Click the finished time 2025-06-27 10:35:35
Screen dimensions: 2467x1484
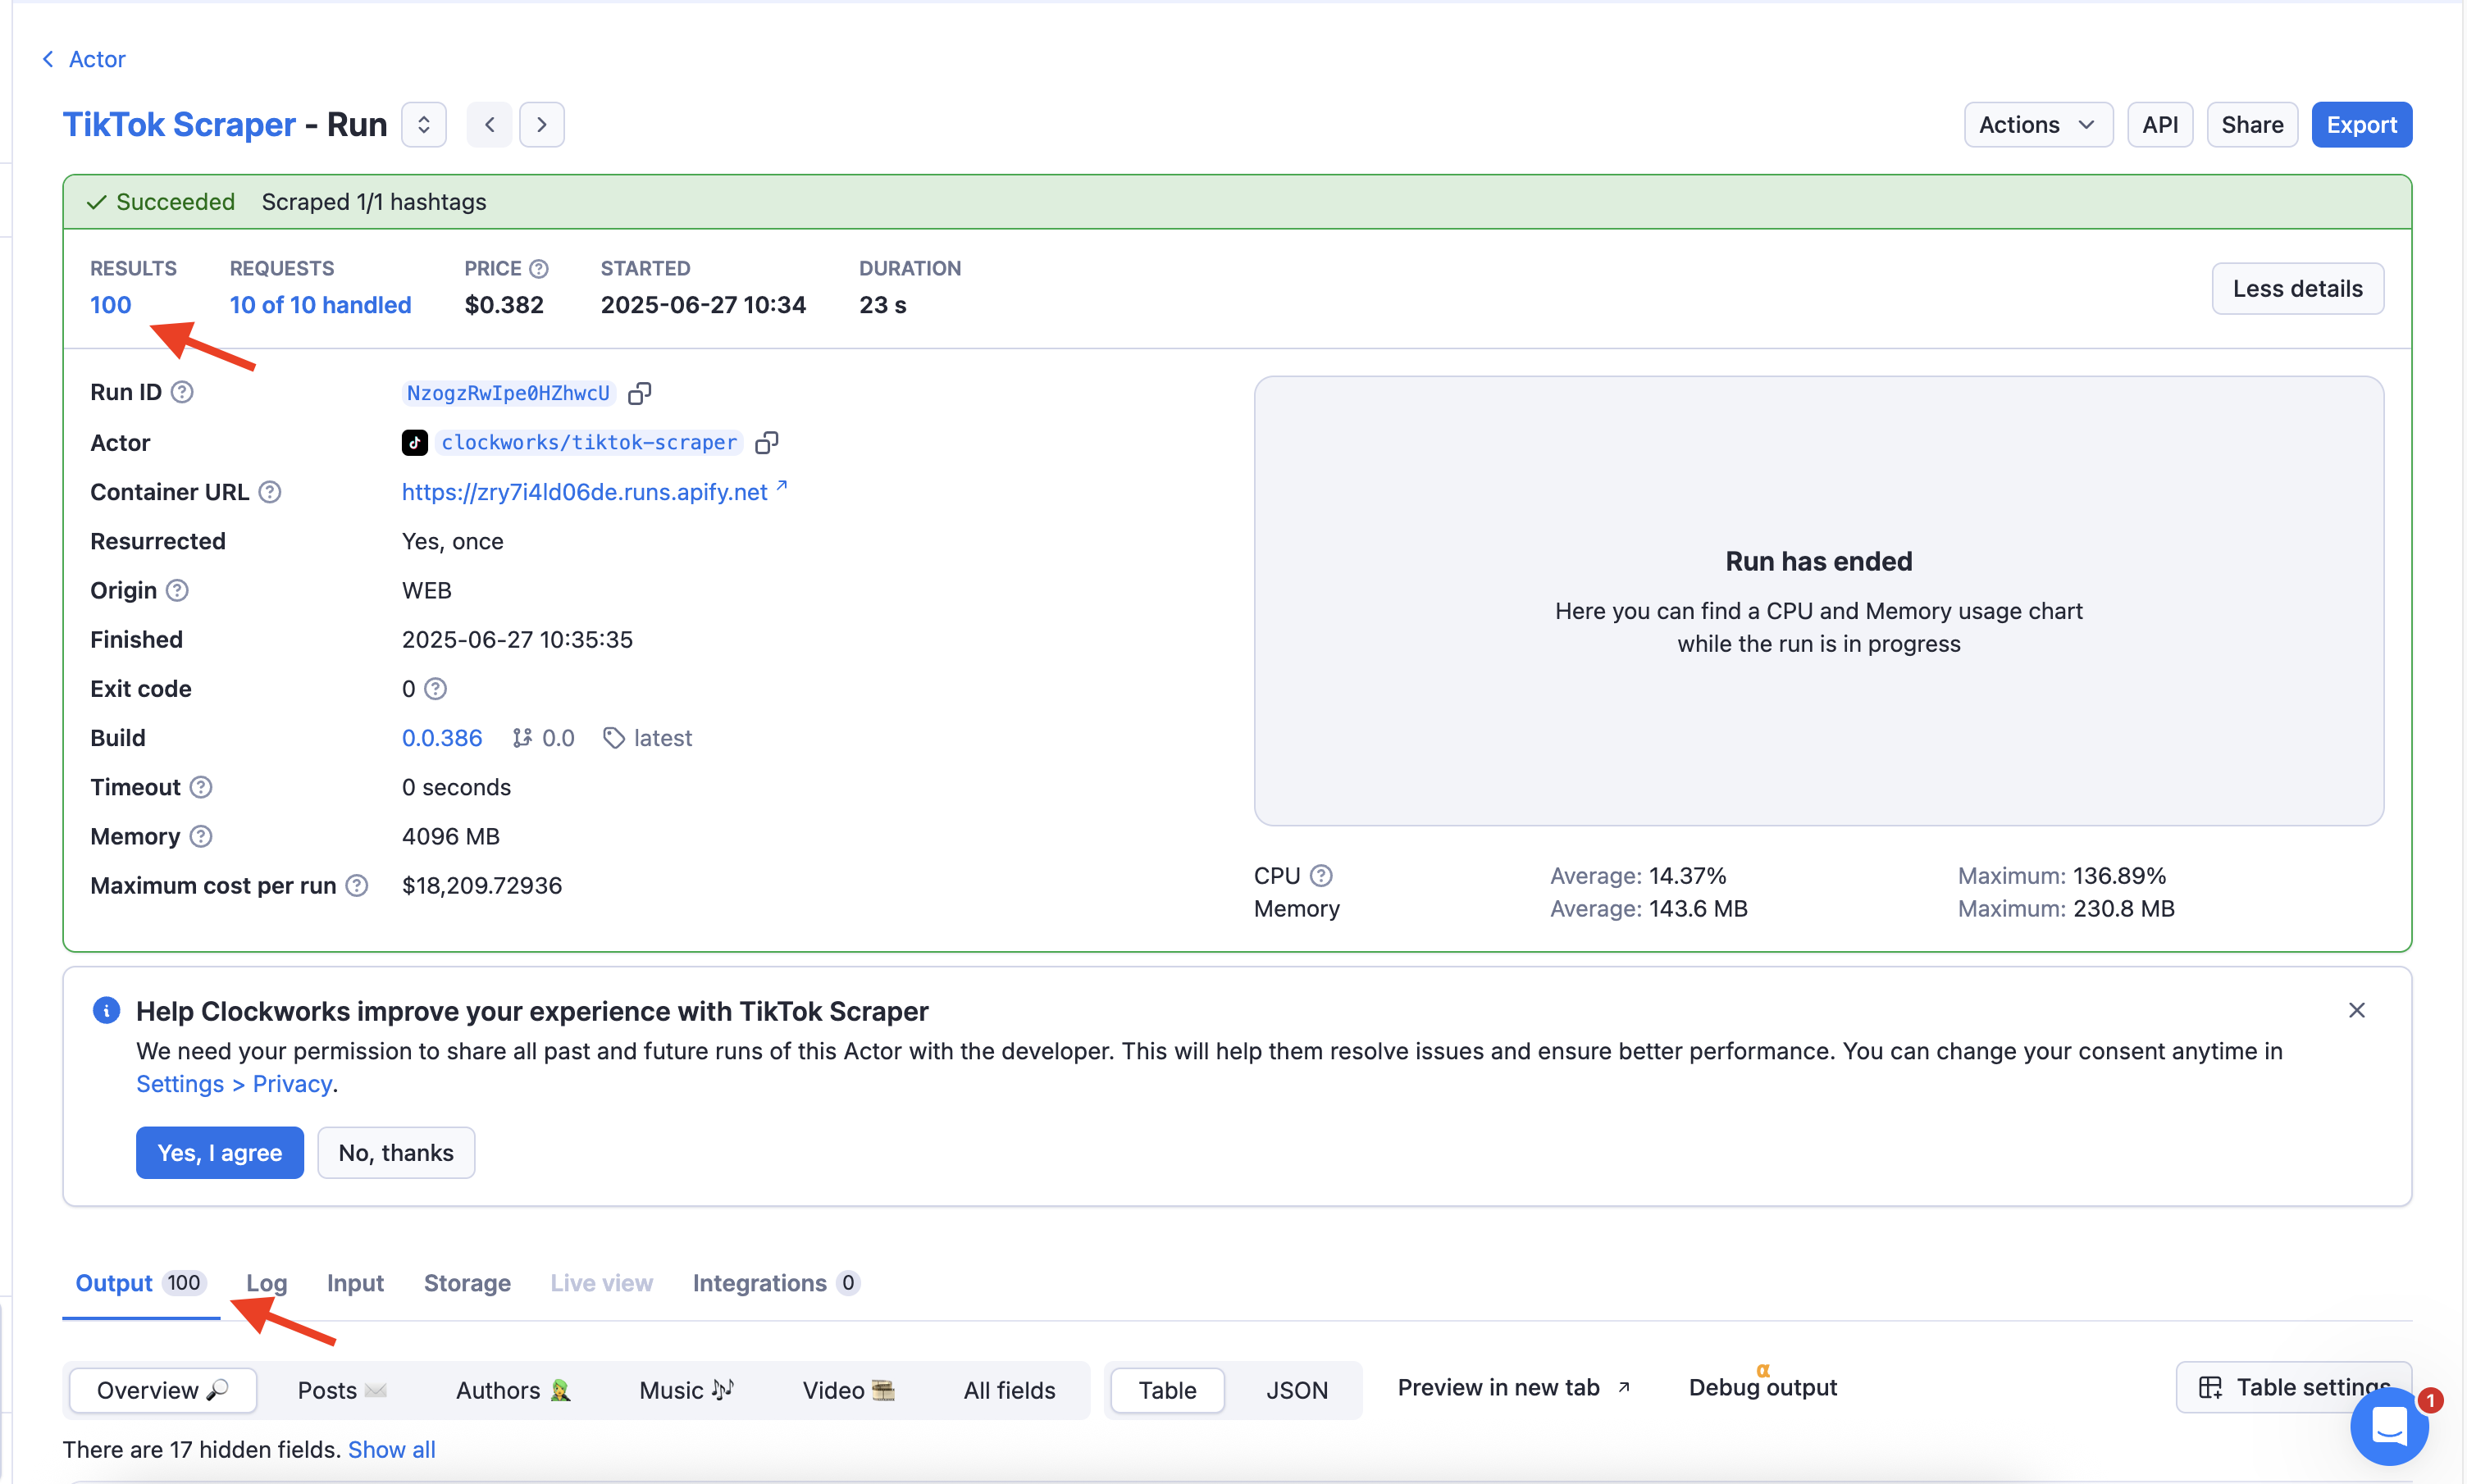pyautogui.click(x=517, y=640)
